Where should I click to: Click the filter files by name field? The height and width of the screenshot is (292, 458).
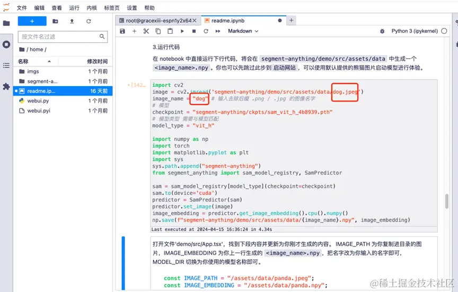63,36
